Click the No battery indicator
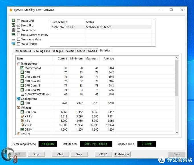The height and width of the screenshot is (165, 194). coord(48,144)
